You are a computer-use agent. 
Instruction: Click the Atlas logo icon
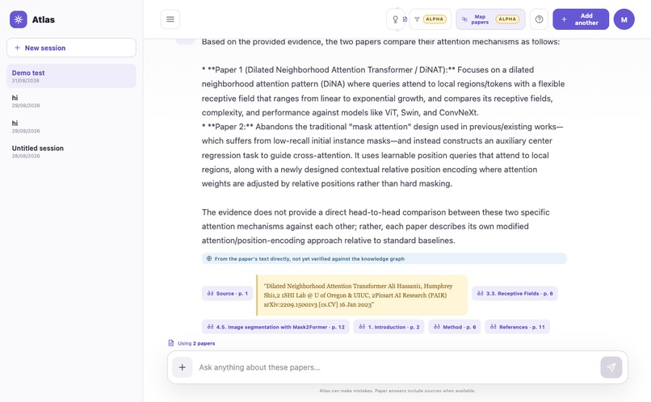point(19,19)
